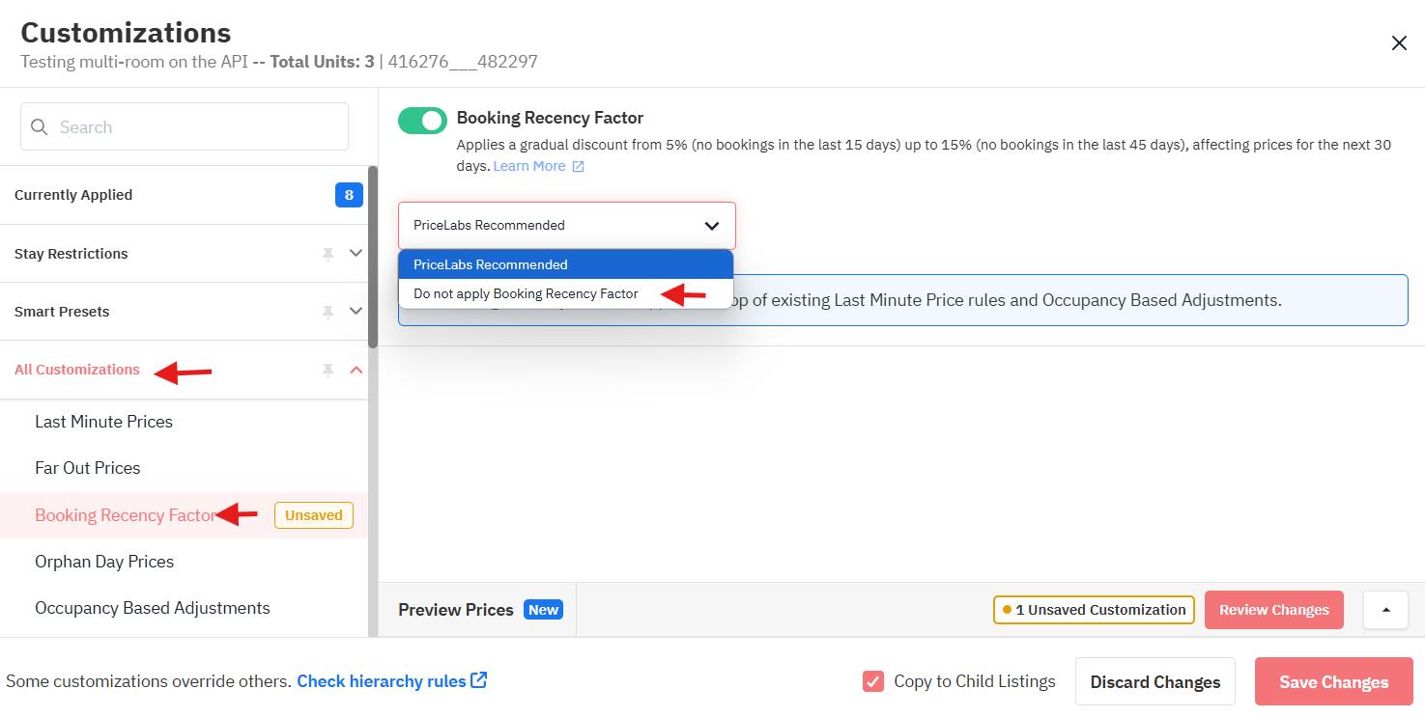1425x717 pixels.
Task: Select PriceLabs Recommended option in list
Action: click(566, 264)
